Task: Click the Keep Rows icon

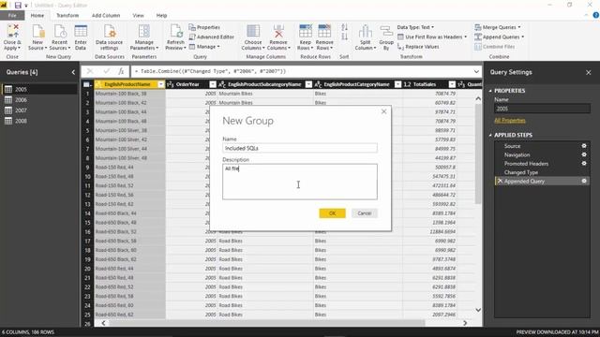Action: point(305,31)
